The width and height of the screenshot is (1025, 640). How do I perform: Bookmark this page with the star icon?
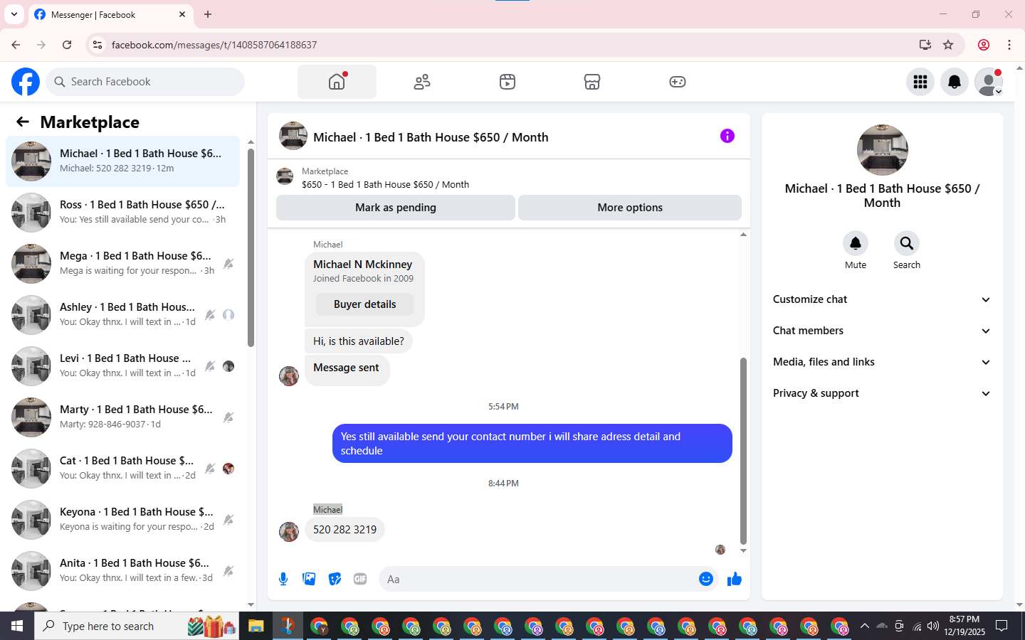pos(948,45)
